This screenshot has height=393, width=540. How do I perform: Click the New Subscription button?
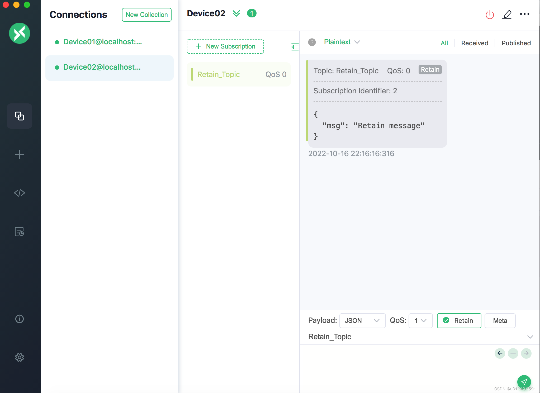[225, 46]
